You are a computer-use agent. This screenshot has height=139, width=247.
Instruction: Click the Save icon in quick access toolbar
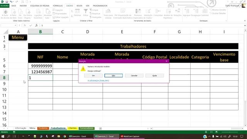point(7,2)
